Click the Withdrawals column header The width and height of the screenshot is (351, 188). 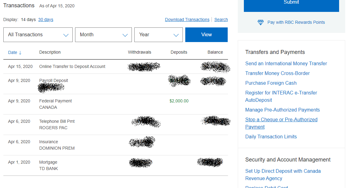click(139, 52)
